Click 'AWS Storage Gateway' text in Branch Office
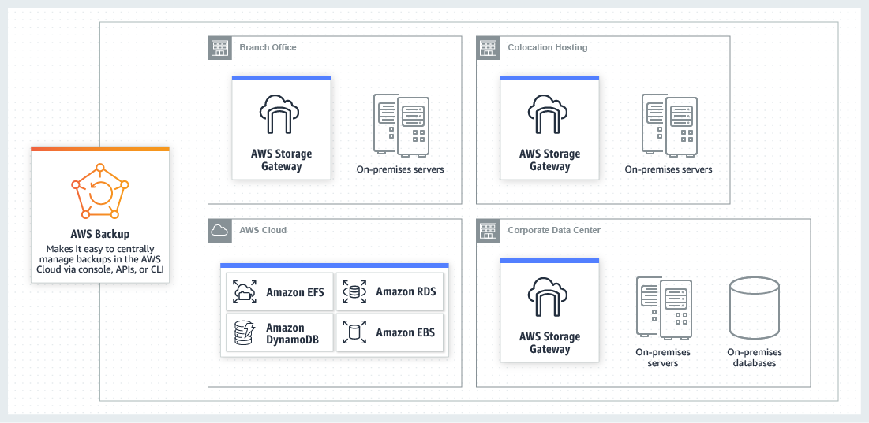869x423 pixels. (x=282, y=160)
